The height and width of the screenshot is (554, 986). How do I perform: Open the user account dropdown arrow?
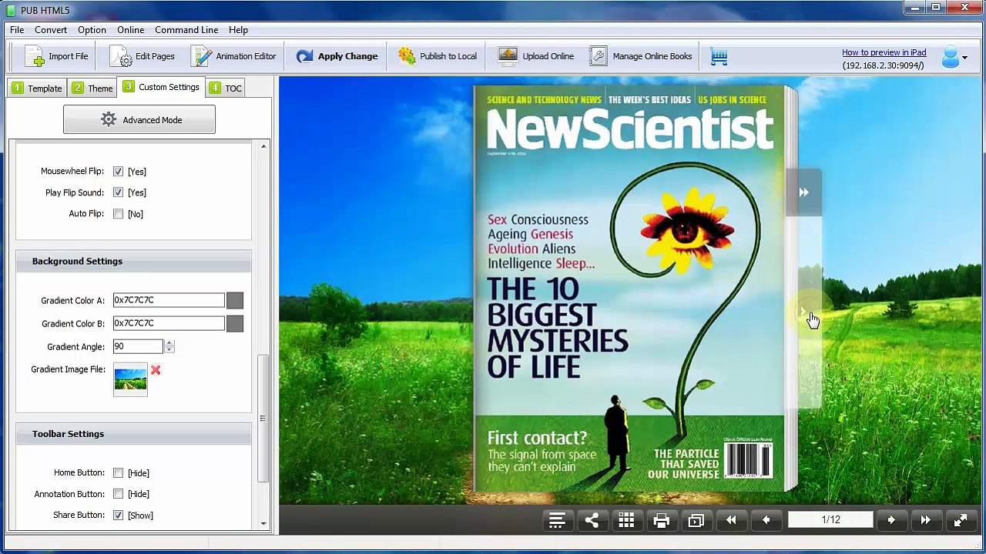965,58
